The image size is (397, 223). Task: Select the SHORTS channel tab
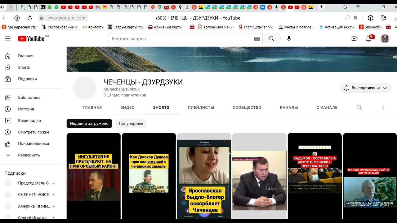[161, 107]
